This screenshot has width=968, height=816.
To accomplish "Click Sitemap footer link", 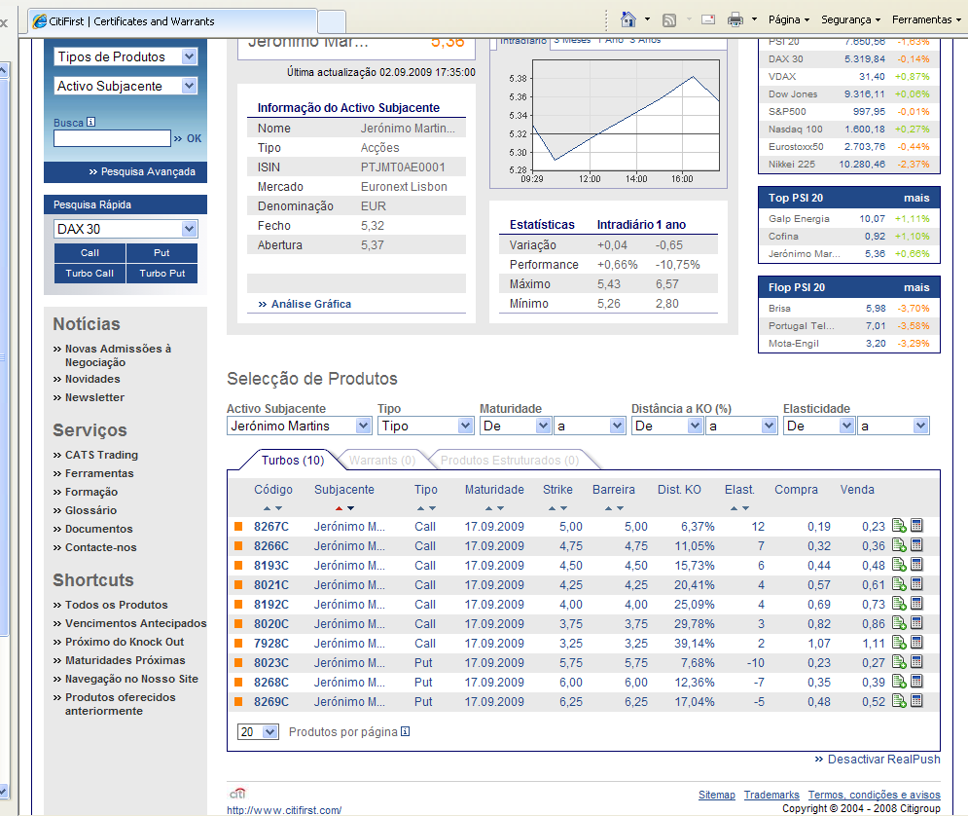I will [717, 795].
